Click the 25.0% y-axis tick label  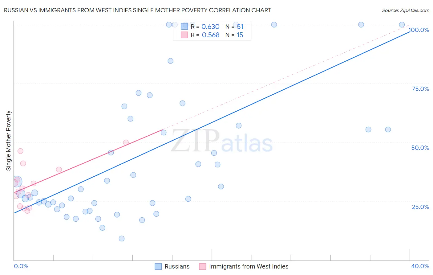421,207
